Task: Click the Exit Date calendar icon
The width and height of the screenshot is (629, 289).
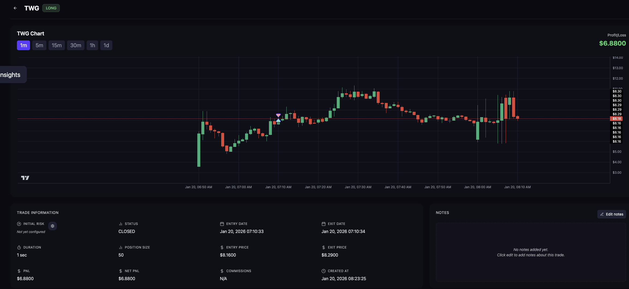Action: tap(324, 224)
